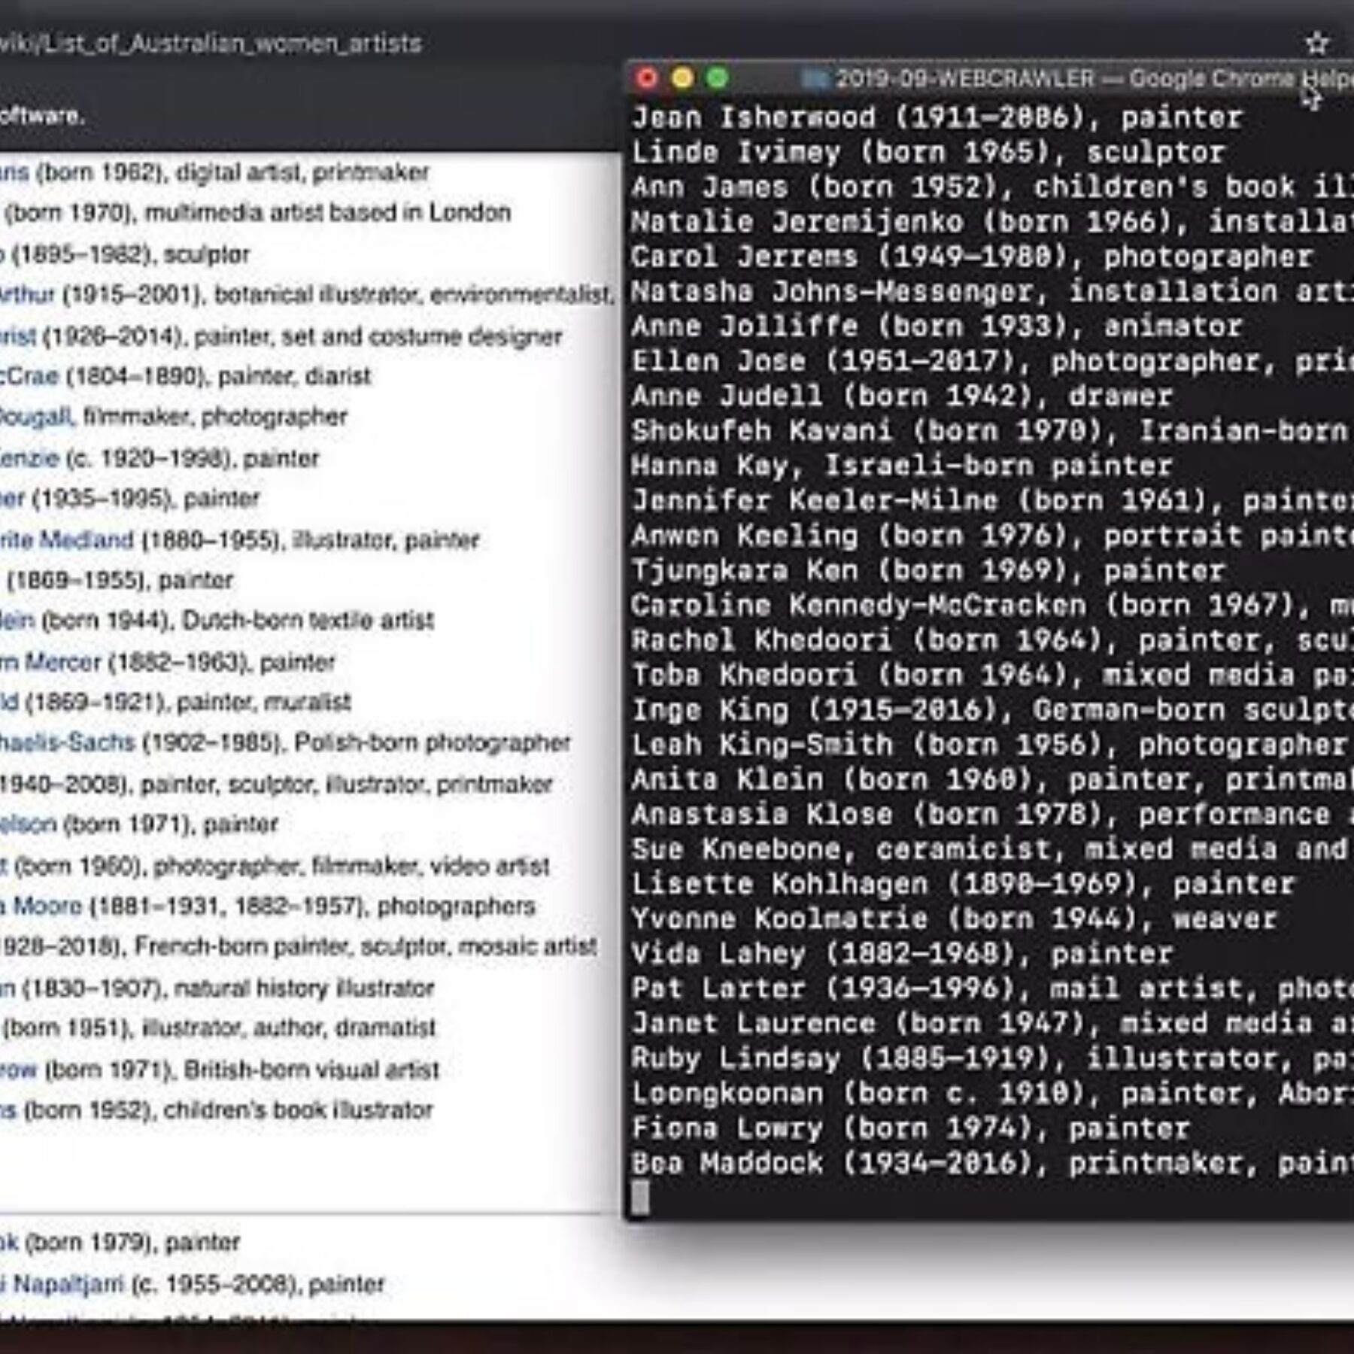
Task: Click the terminal line Hanna Kay
Action: coord(902,466)
